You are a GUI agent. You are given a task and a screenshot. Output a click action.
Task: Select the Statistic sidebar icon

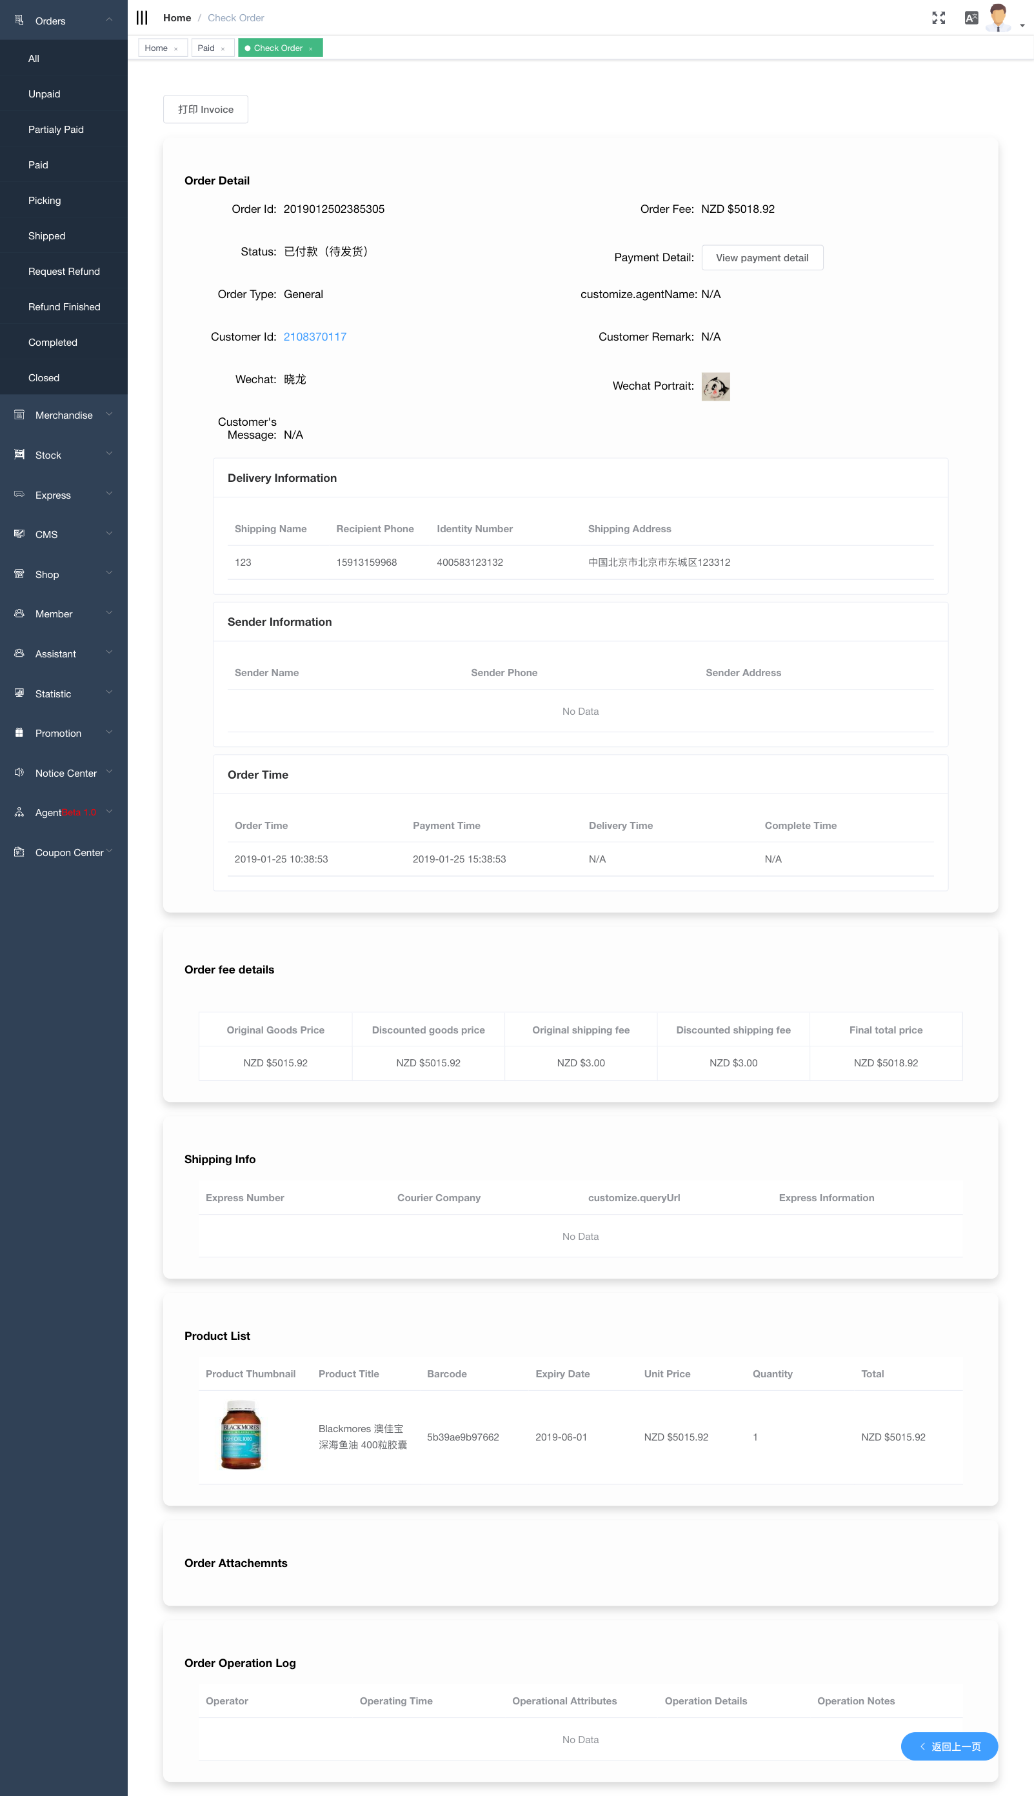coord(19,693)
